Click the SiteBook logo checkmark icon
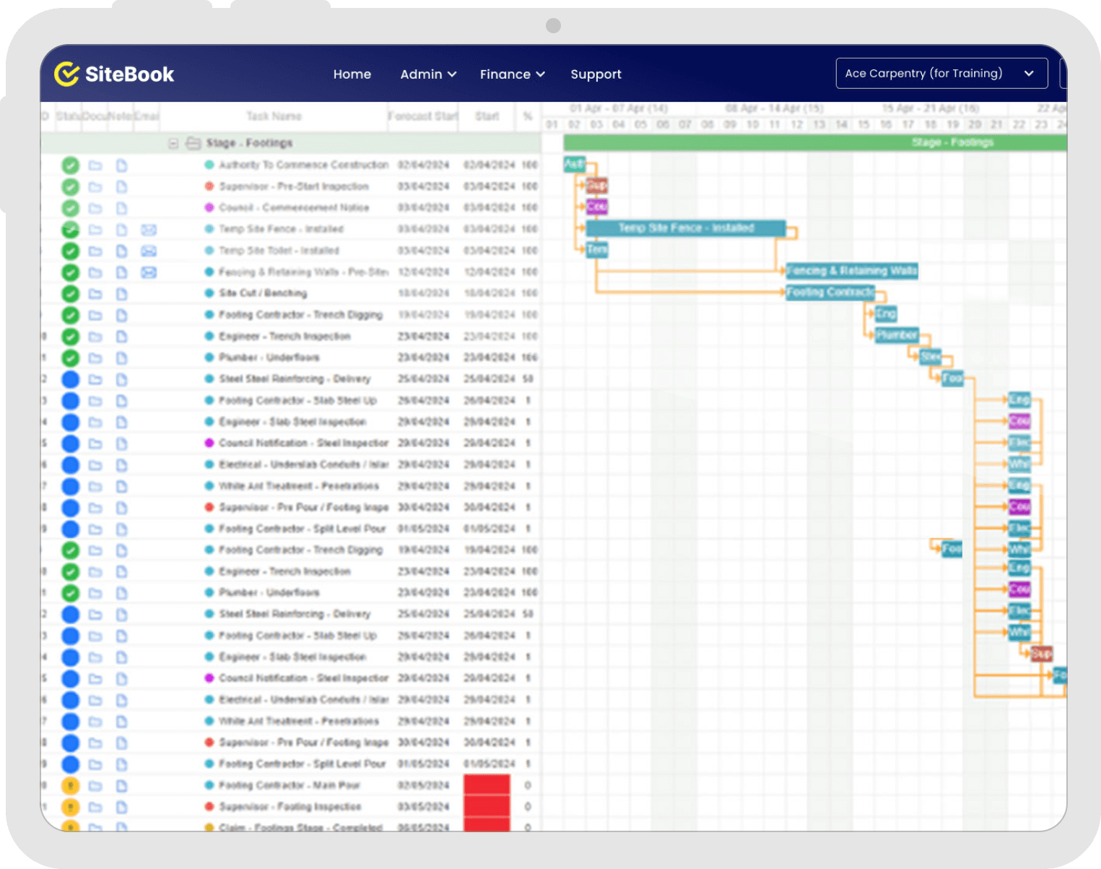The width and height of the screenshot is (1101, 869). [64, 73]
